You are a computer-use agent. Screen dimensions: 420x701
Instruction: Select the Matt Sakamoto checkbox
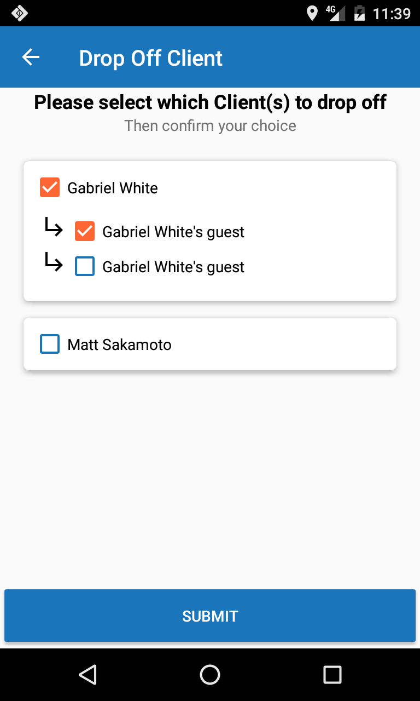pos(50,344)
